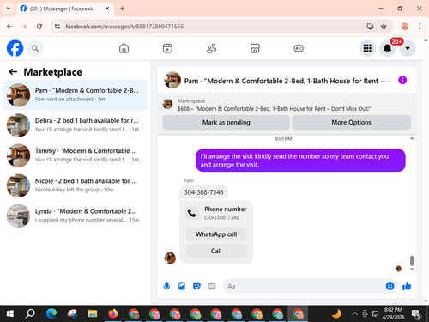Click the 304-308-7346 message bubble
This screenshot has width=429, height=322.
pyautogui.click(x=203, y=192)
